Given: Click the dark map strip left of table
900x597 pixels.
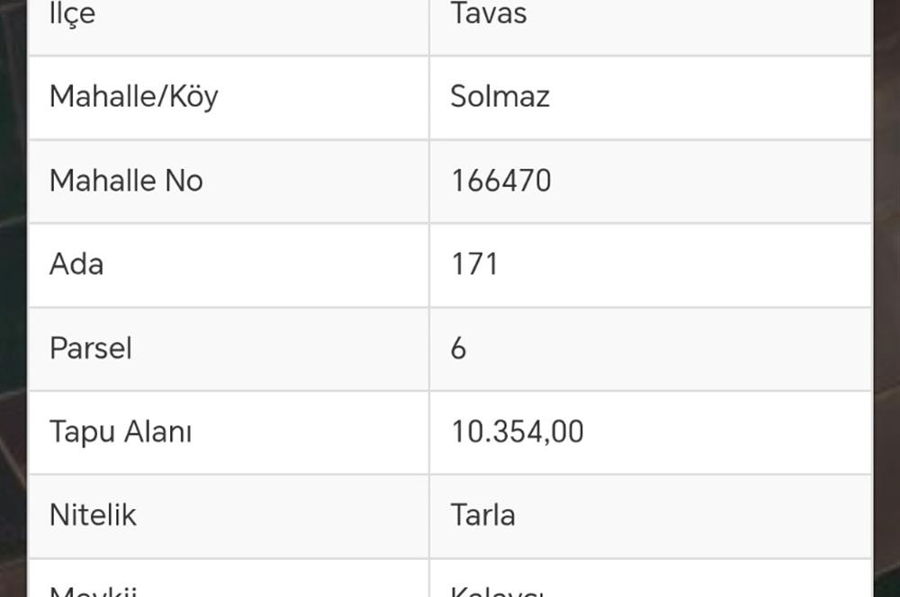Looking at the screenshot, I should [12, 297].
